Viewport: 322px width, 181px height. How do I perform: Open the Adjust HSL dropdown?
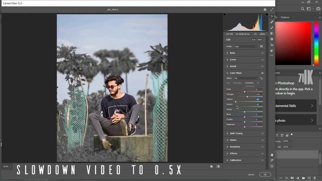[x=246, y=78]
